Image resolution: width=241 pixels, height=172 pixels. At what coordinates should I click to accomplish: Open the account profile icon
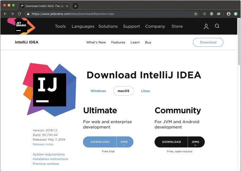[x=206, y=26]
